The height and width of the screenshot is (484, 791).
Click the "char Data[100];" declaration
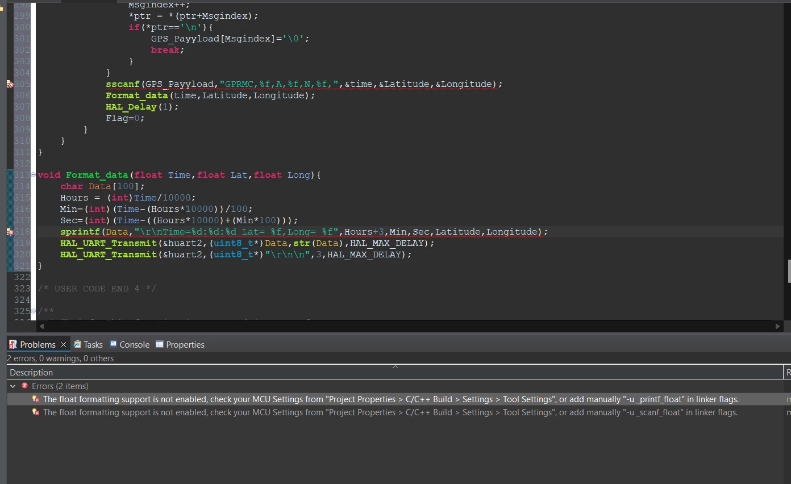point(103,186)
